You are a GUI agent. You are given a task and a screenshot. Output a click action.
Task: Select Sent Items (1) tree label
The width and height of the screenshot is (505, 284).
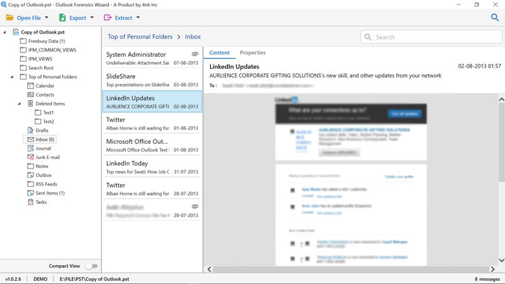tap(50, 193)
